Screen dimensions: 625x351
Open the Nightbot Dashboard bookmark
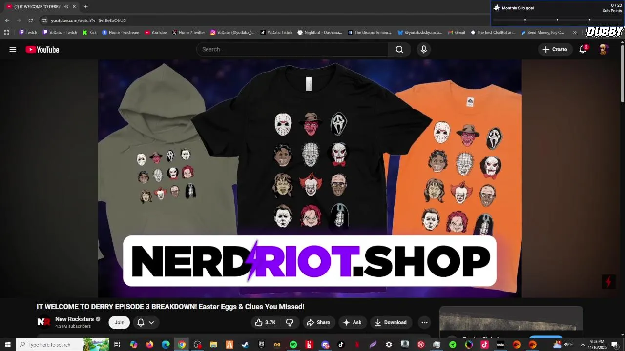pos(320,33)
